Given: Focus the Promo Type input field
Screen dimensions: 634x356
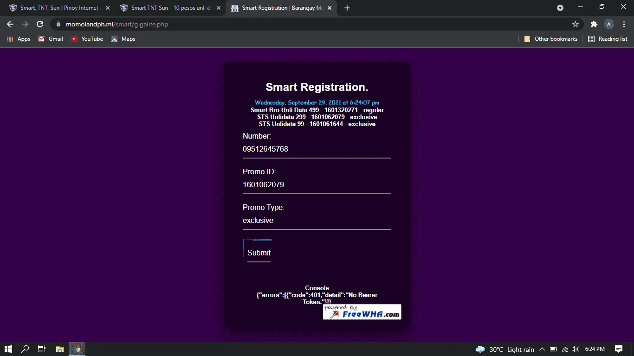Looking at the screenshot, I should (317, 221).
